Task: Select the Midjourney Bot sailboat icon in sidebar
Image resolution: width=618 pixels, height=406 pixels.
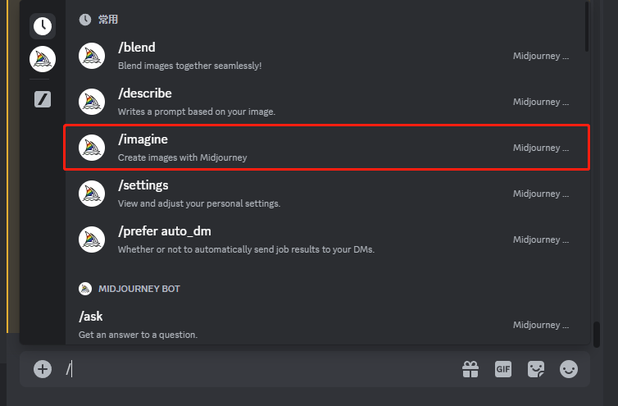Action: 43,59
